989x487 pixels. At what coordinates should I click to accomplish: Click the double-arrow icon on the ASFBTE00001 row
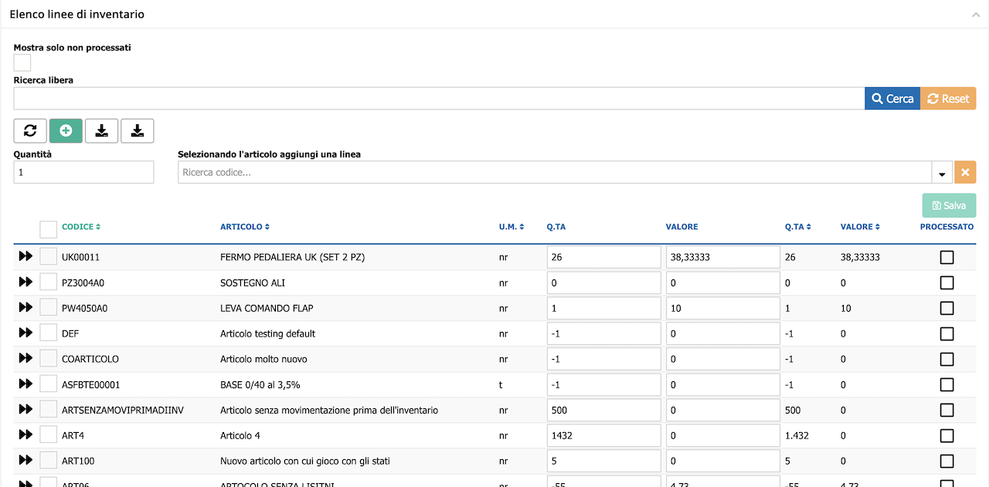(25, 384)
